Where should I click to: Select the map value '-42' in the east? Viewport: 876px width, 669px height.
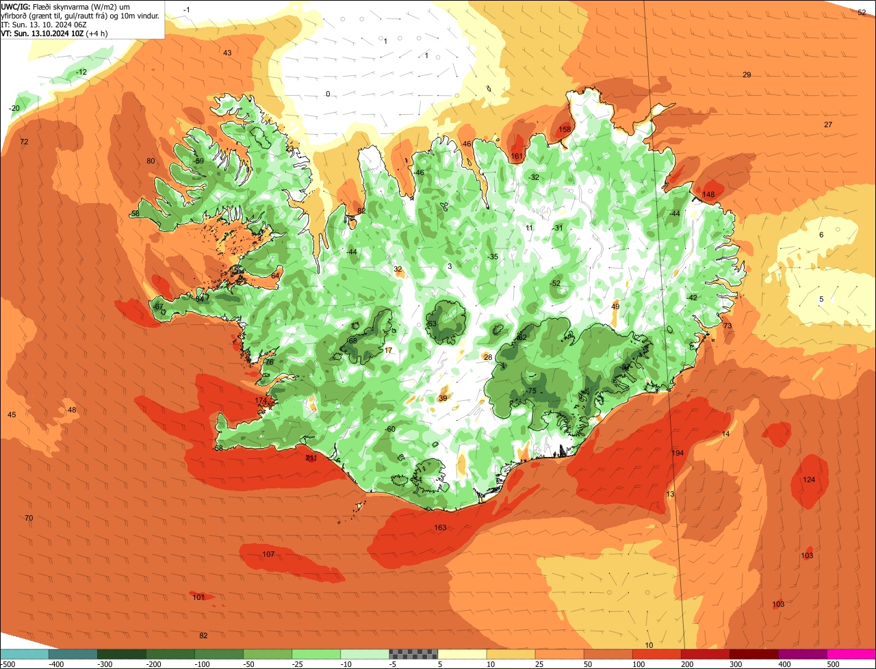tap(691, 298)
